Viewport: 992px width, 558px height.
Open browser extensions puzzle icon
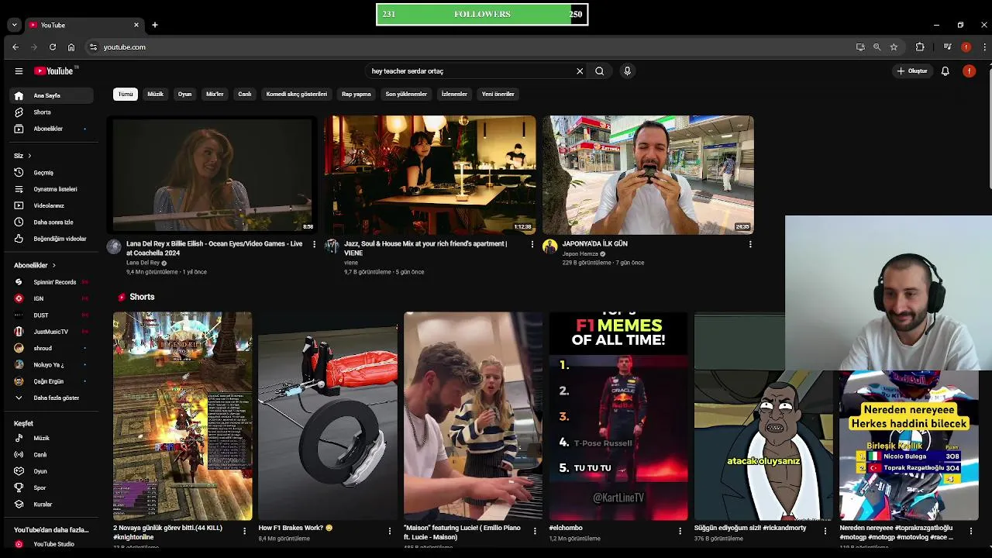tap(920, 46)
